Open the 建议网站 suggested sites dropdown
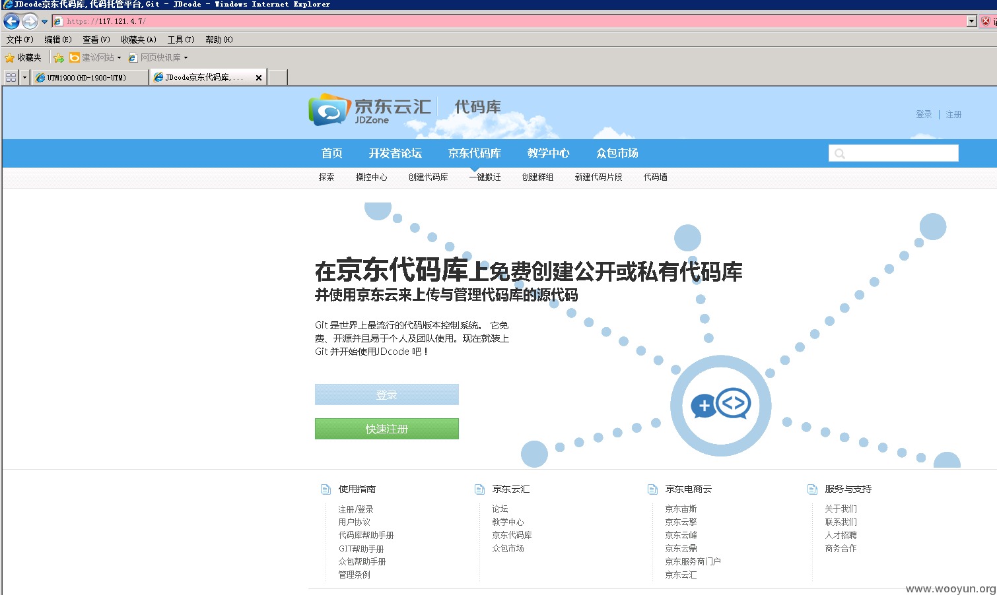 point(95,58)
